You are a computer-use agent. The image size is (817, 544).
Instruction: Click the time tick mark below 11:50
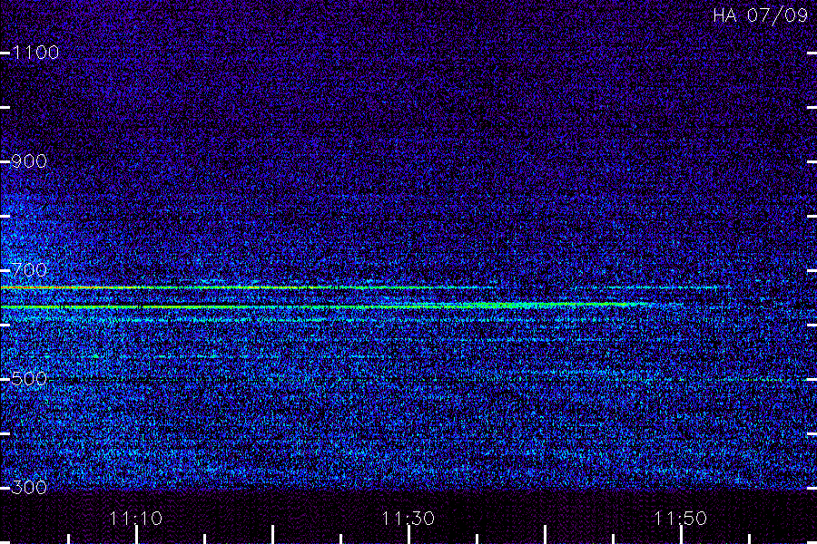(681, 535)
